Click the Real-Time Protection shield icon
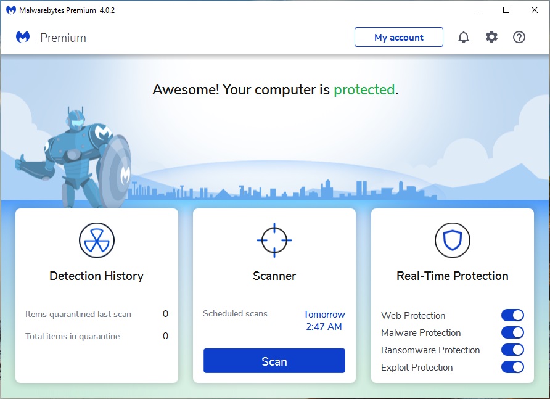 453,241
